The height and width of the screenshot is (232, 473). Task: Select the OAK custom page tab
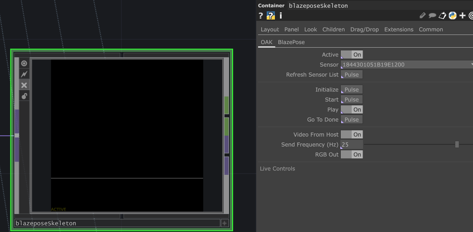267,42
